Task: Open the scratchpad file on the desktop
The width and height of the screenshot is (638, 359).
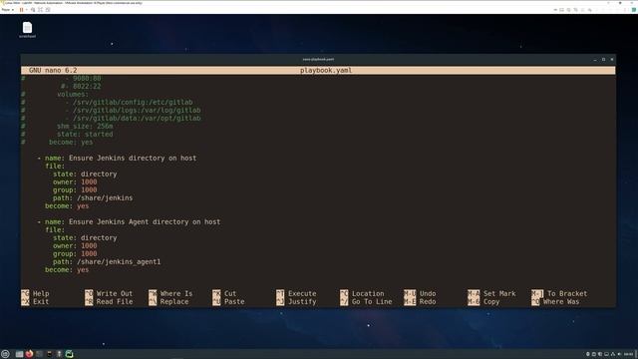Action: pyautogui.click(x=27, y=30)
